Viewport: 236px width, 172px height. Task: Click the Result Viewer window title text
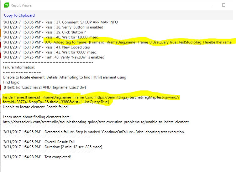(22, 5)
